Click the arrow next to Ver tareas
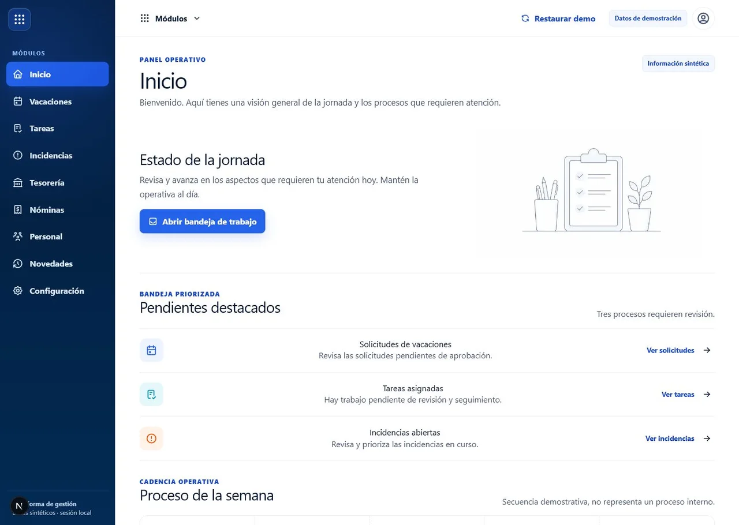This screenshot has width=739, height=525. [707, 394]
